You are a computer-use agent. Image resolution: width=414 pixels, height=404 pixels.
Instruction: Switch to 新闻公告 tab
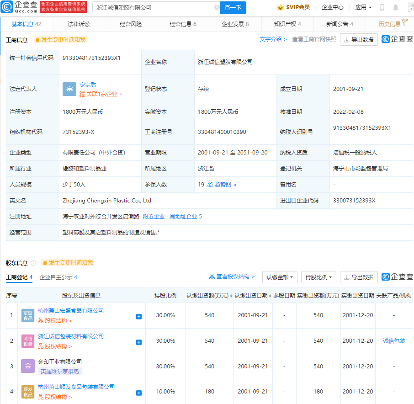(340, 24)
